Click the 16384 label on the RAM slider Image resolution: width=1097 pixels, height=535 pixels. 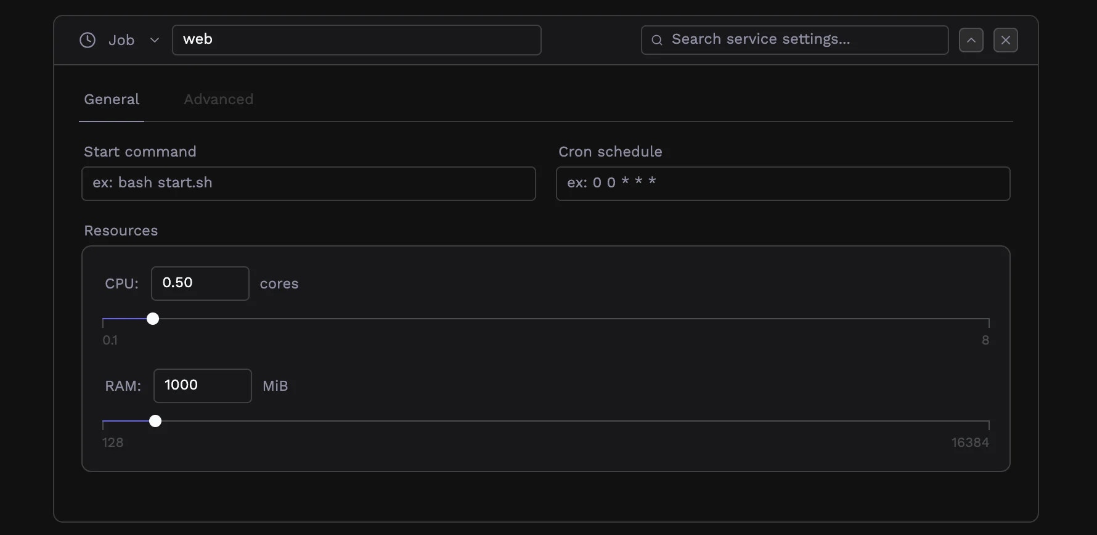click(x=971, y=442)
